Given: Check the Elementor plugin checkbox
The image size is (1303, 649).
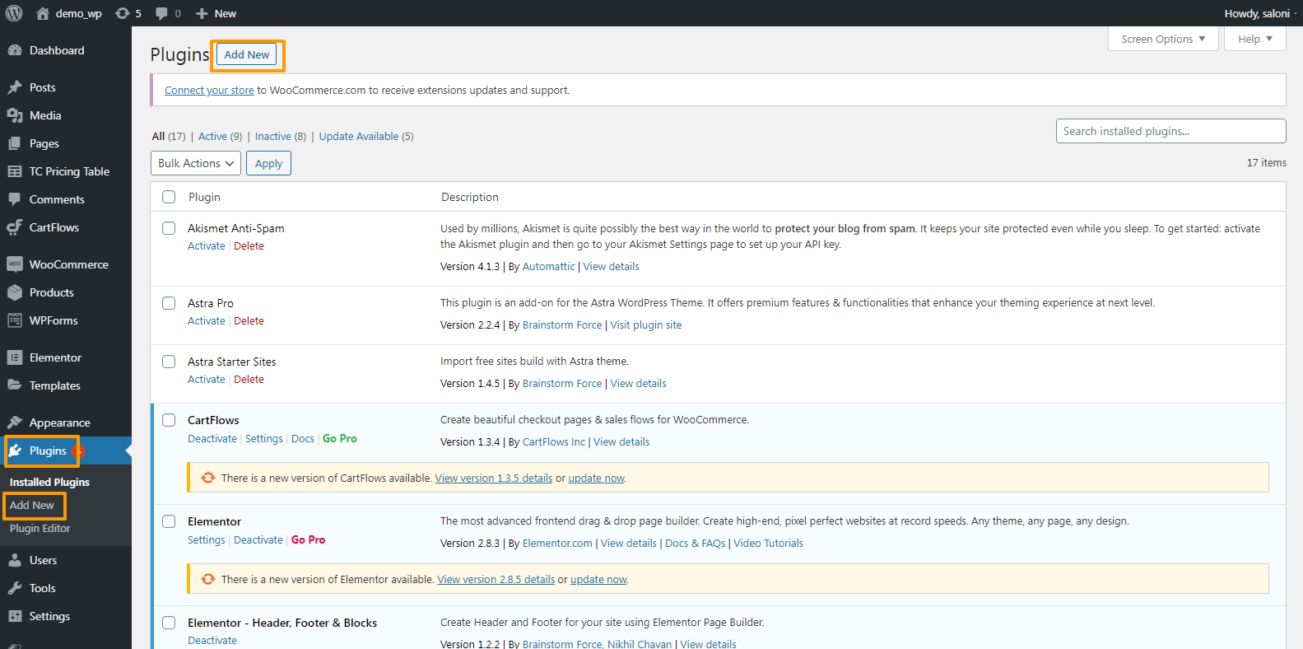Looking at the screenshot, I should pyautogui.click(x=169, y=521).
